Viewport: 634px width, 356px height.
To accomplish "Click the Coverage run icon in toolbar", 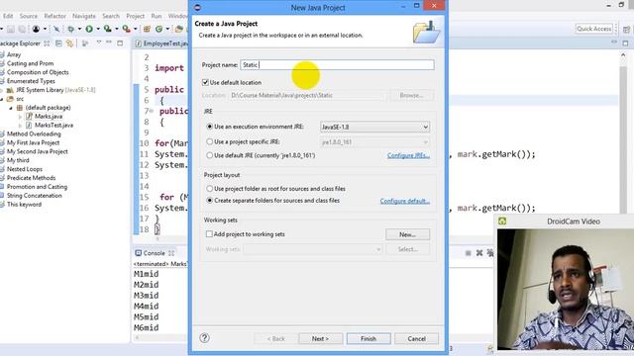I will [108, 29].
